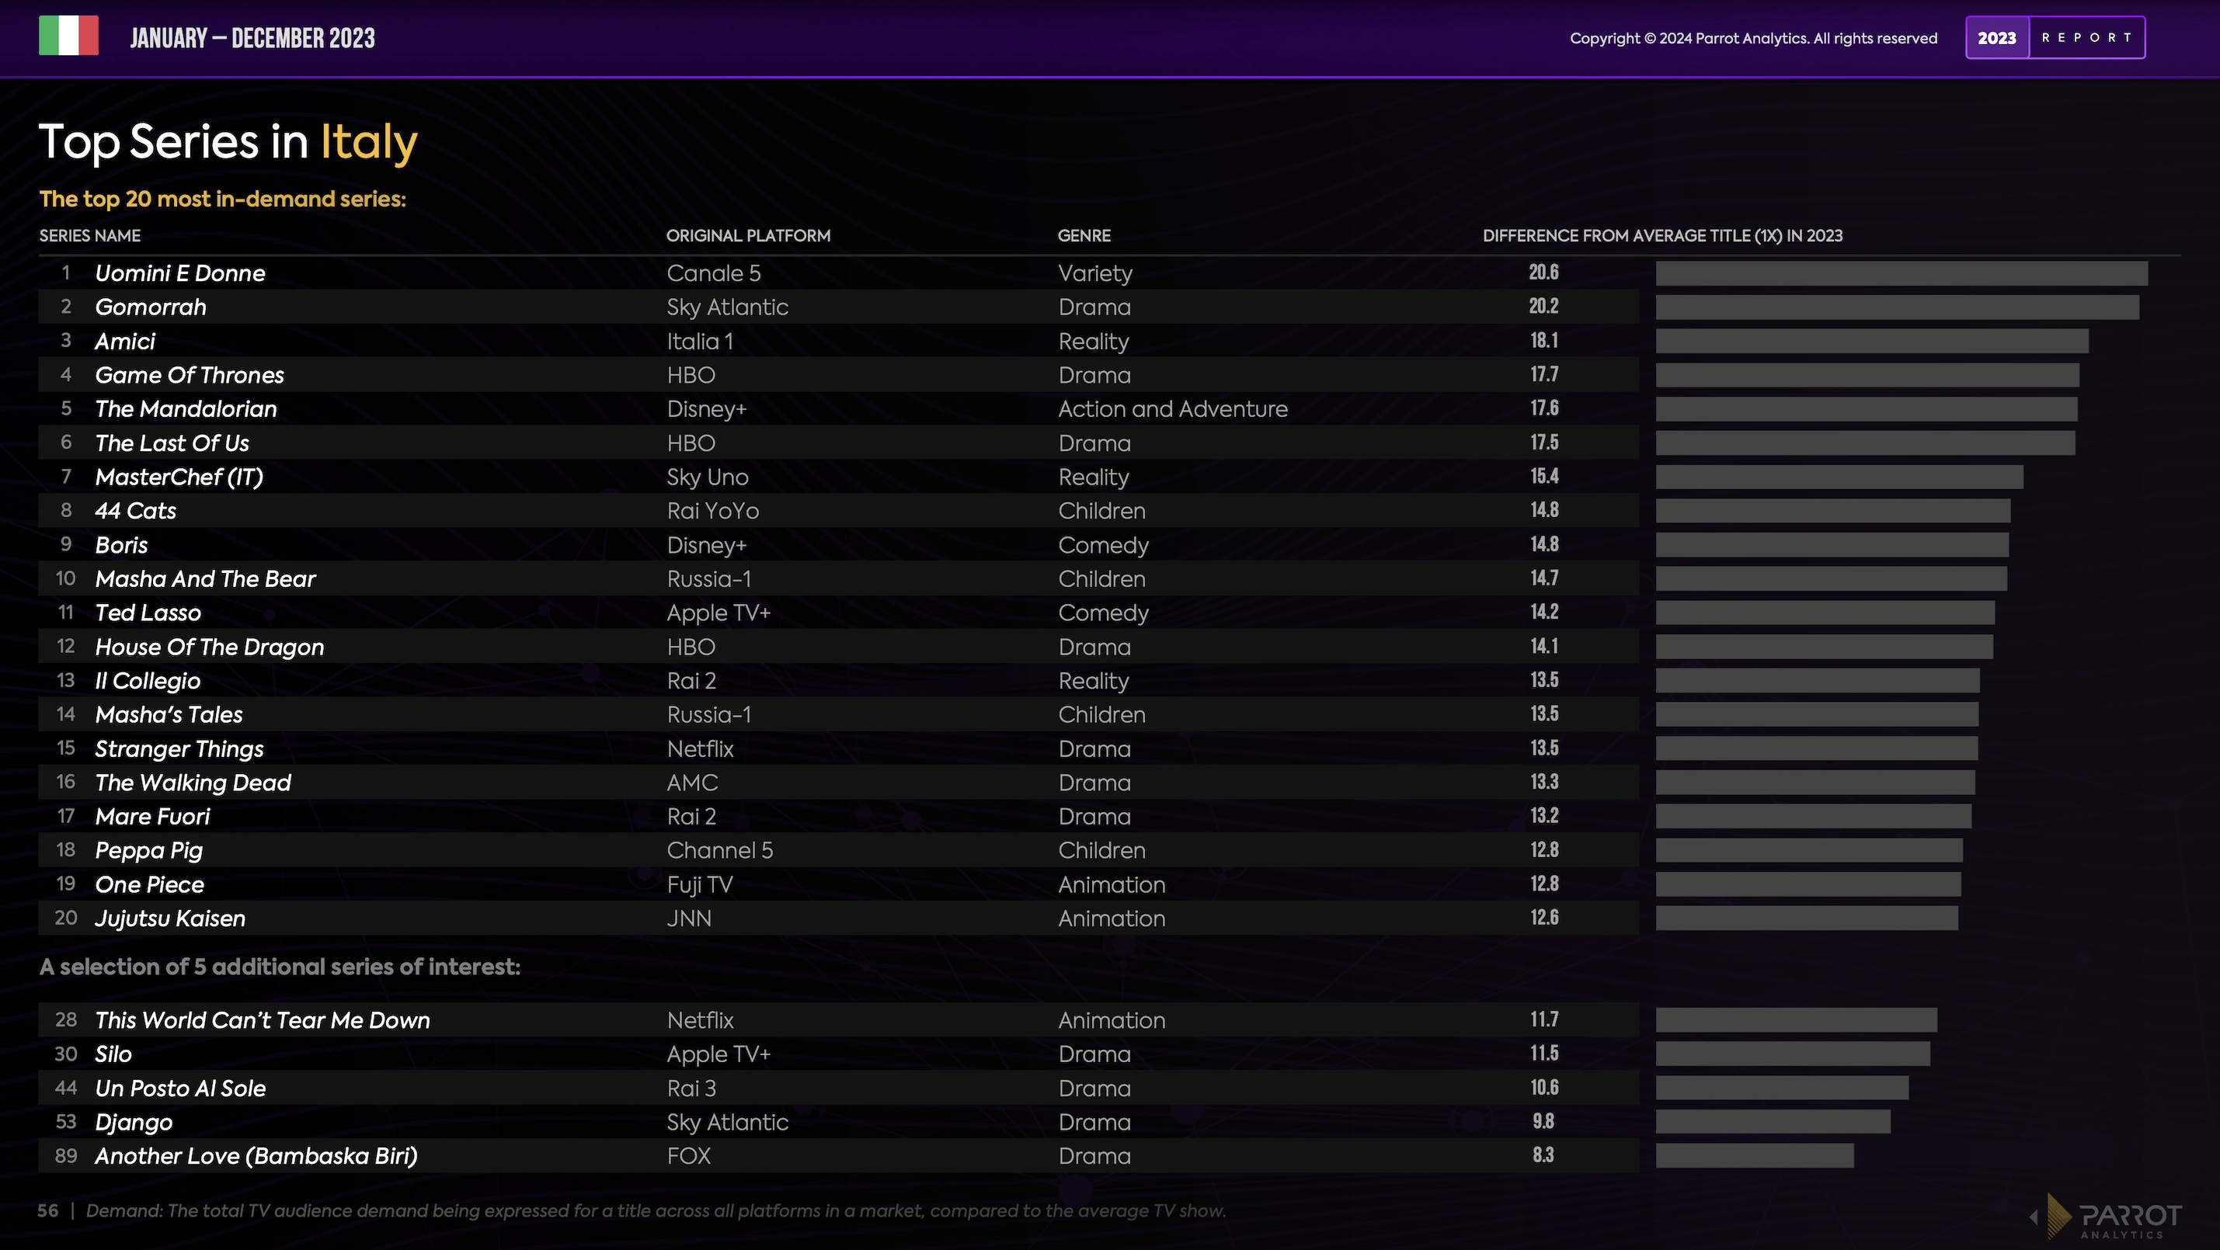Click the 20.6 demand value
This screenshot has height=1250, width=2220.
[x=1543, y=273]
